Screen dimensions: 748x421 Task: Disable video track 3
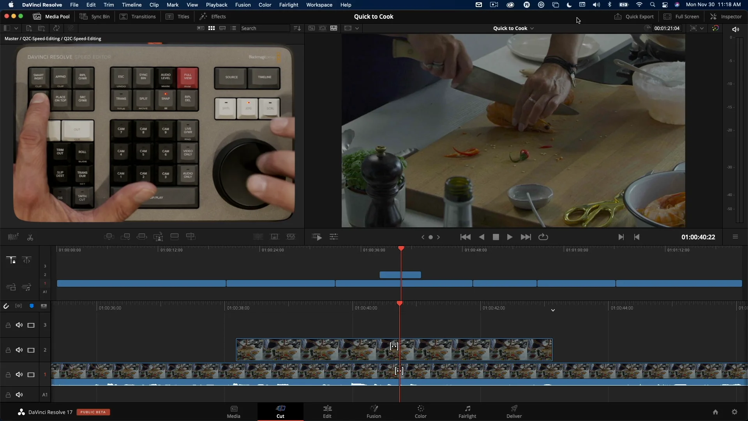31,325
